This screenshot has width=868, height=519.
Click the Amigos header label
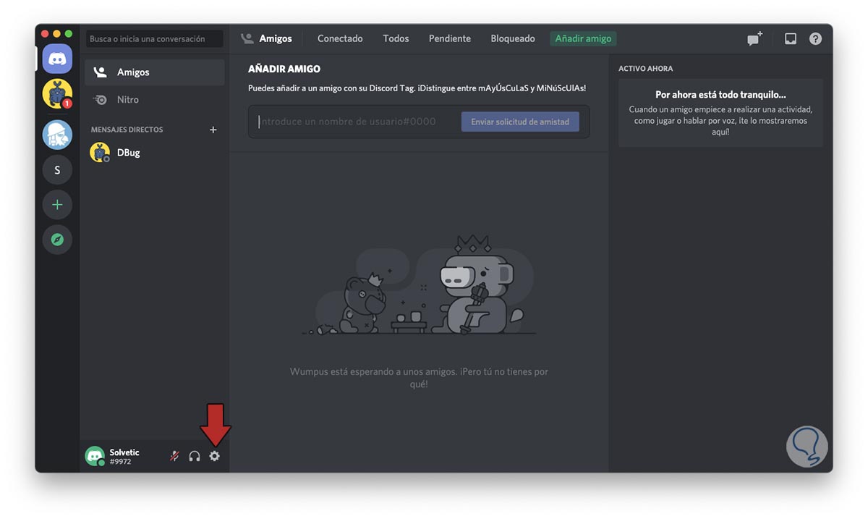tap(276, 39)
